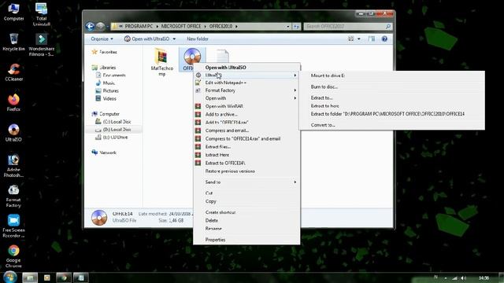Click the search magnifier icon in Explorer
Screen dimensions: 504x283
(x=388, y=26)
